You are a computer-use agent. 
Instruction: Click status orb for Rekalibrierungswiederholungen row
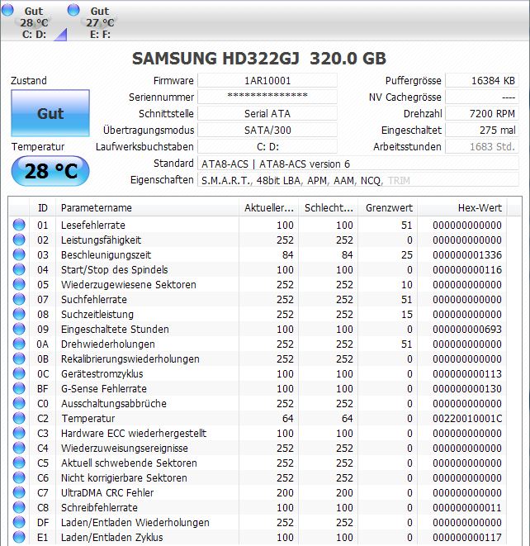[x=19, y=358]
